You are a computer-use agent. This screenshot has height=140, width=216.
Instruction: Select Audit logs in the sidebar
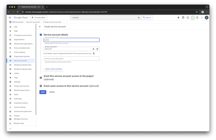coord(18,99)
